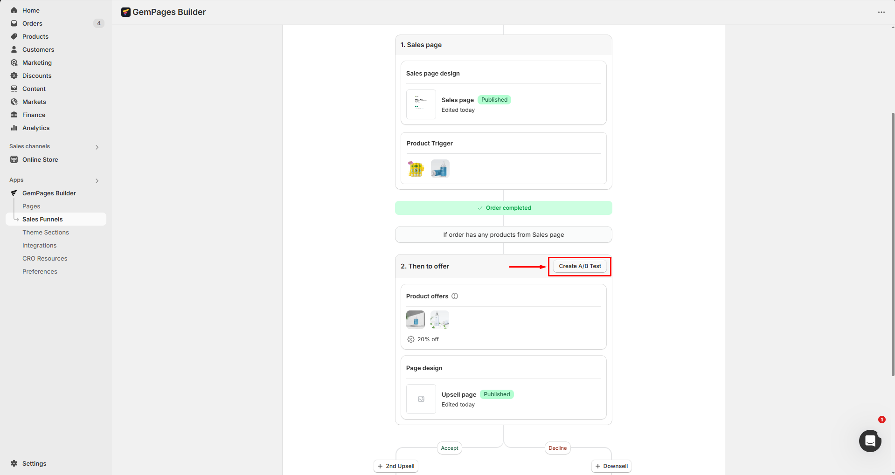Screen dimensions: 895x475
Task: Add a Downsell step
Action: click(611, 466)
